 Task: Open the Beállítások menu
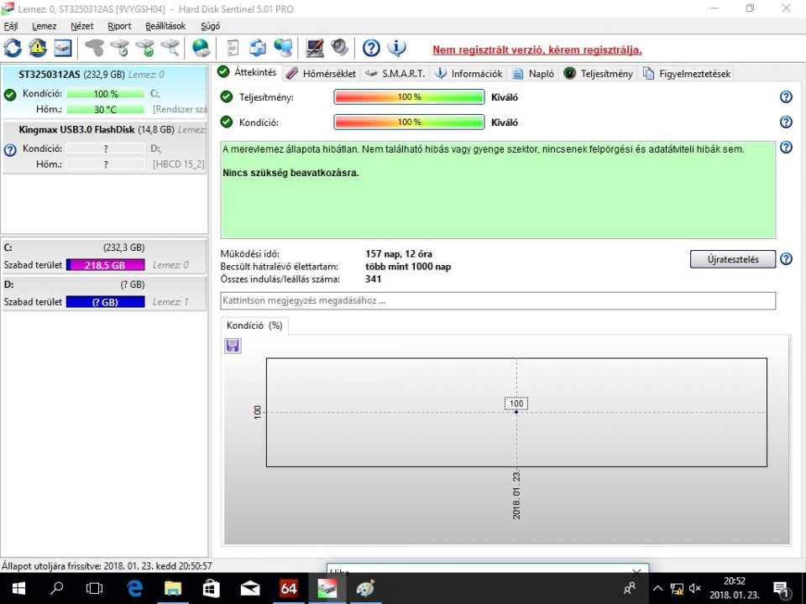coord(165,26)
